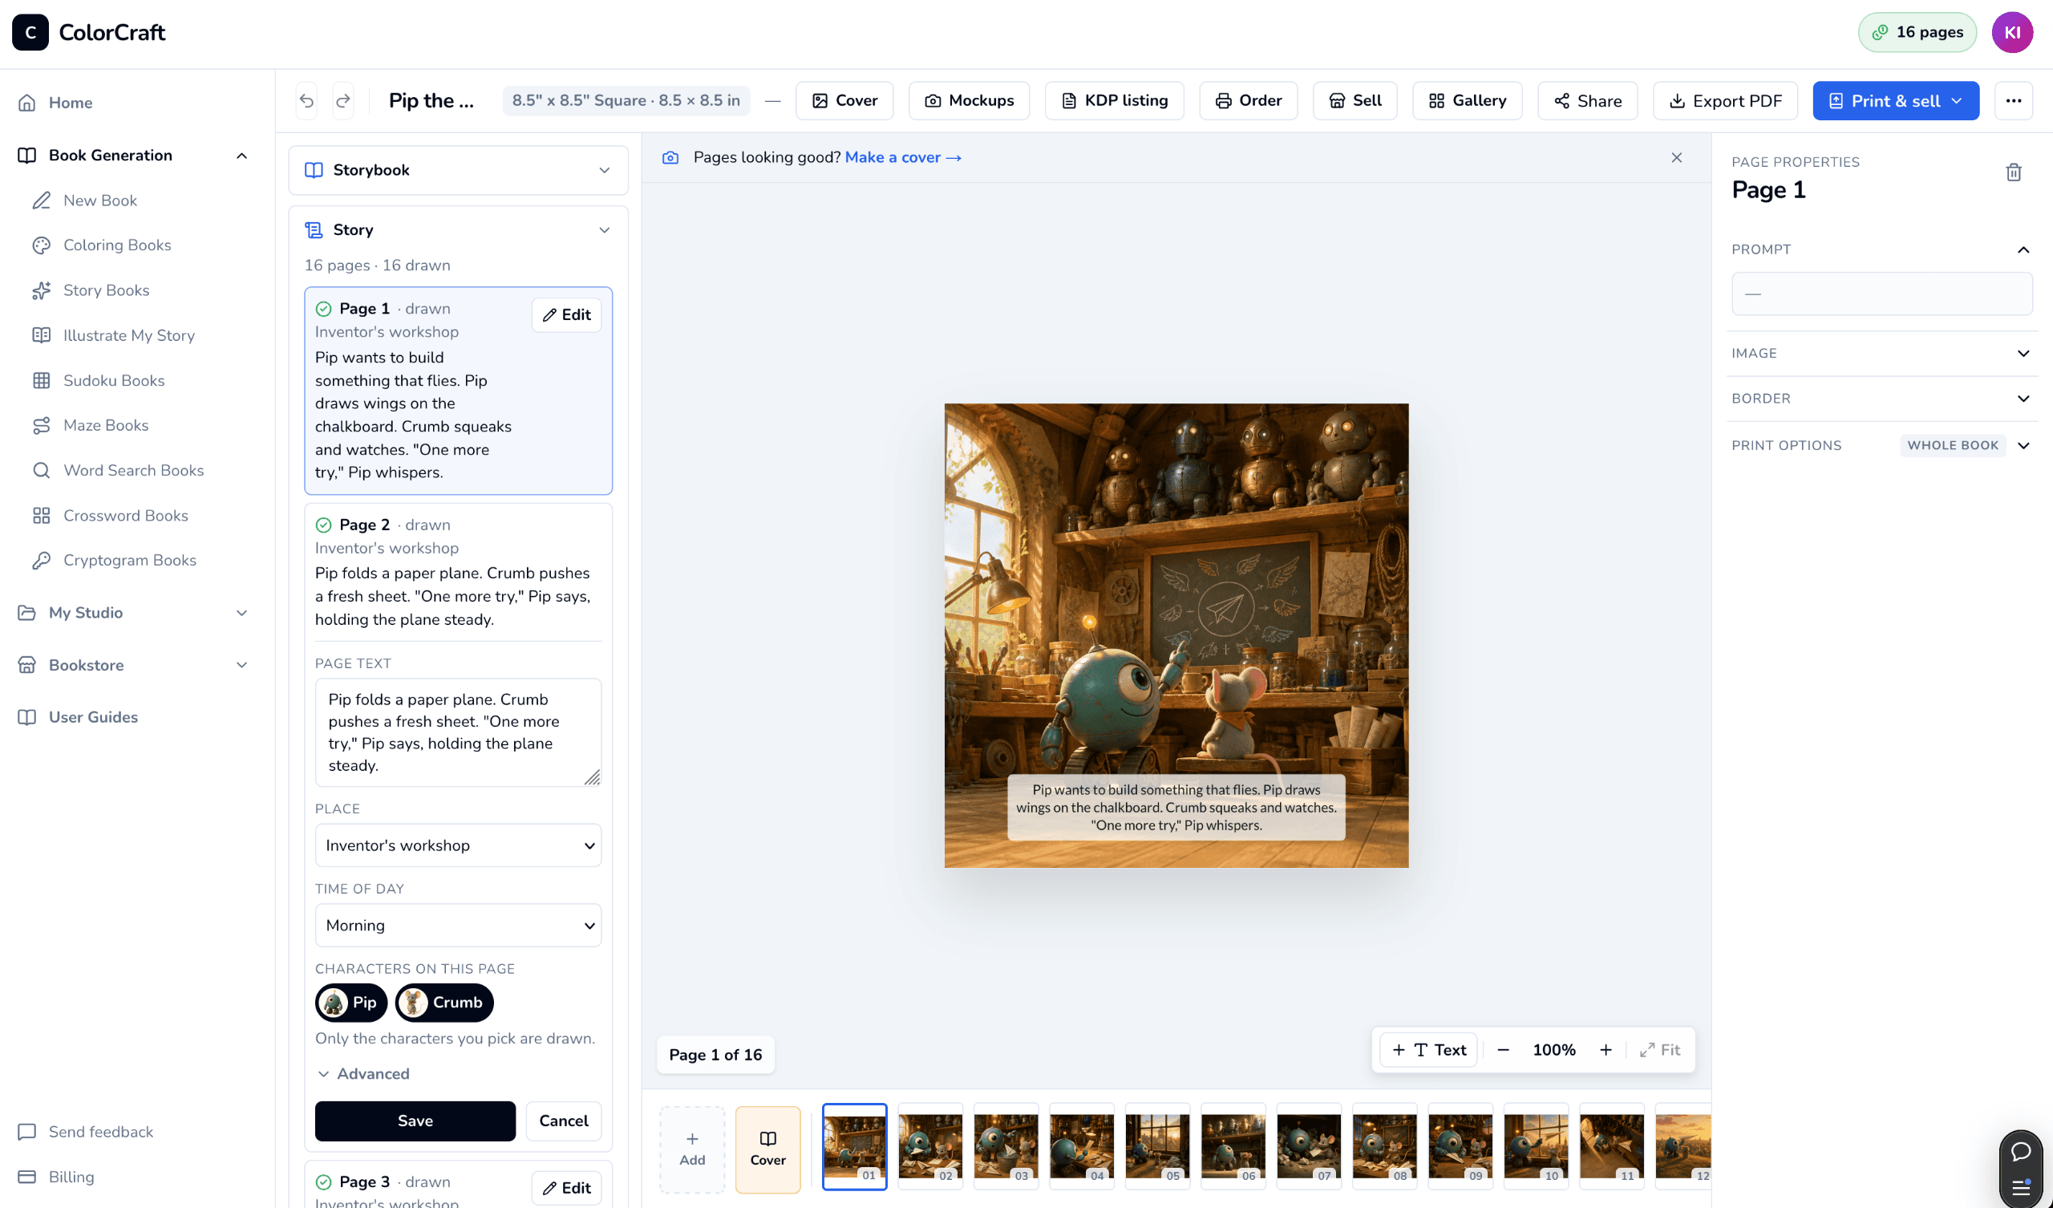
Task: Open Mockups from the toolbar
Action: coord(969,100)
